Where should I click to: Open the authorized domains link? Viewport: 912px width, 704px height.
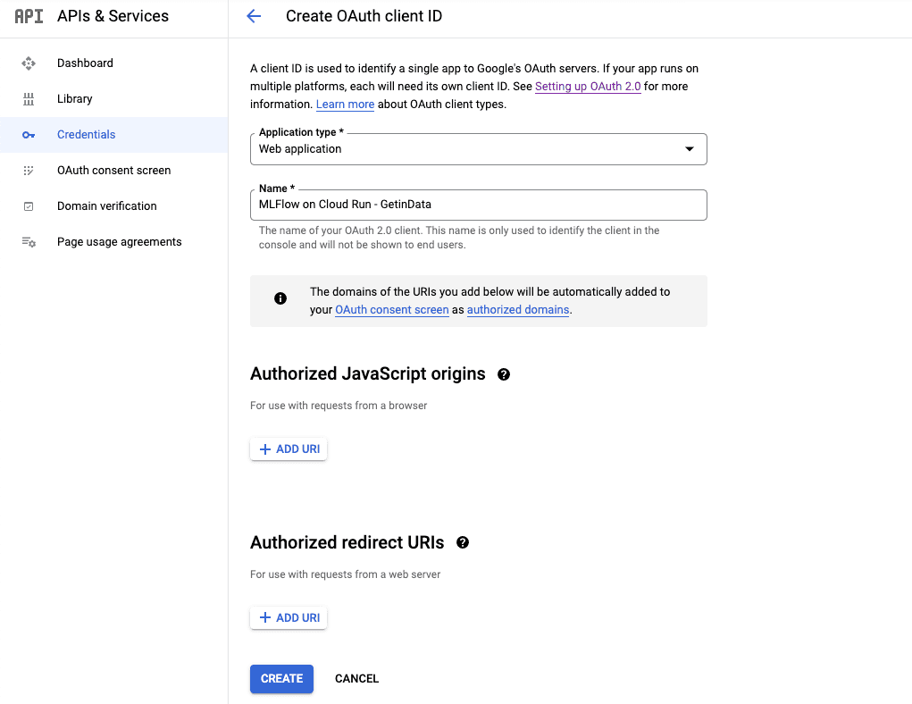click(x=518, y=310)
